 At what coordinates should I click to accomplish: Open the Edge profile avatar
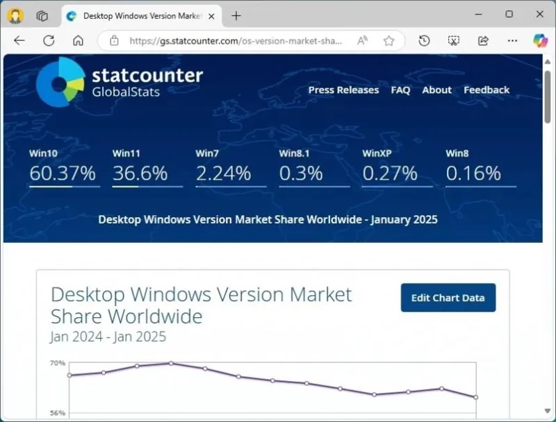15,16
